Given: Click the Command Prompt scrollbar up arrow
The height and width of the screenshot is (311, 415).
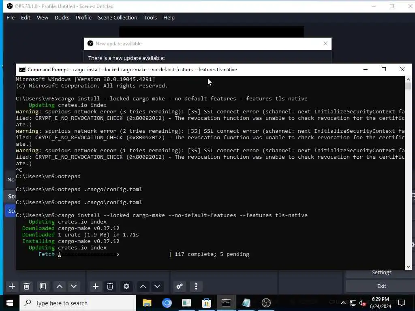Looking at the screenshot, I should coord(408,79).
